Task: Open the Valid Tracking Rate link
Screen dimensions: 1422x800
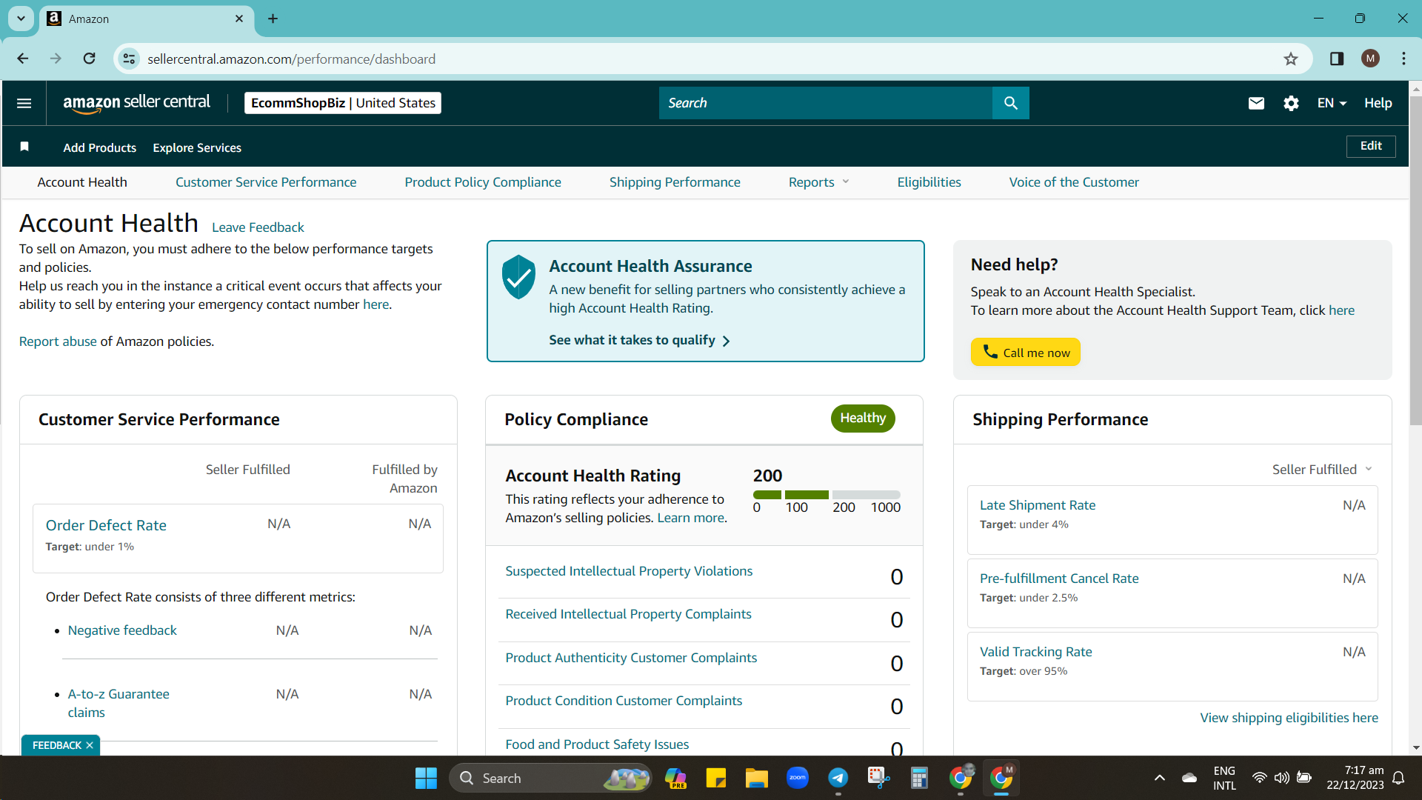Action: pos(1035,652)
